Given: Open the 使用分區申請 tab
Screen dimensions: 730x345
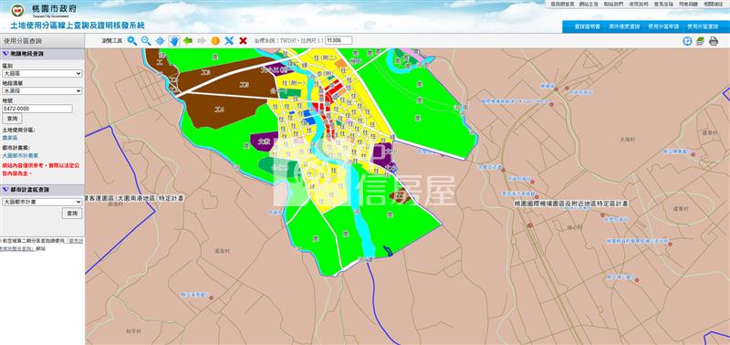Looking at the screenshot, I should [x=663, y=26].
